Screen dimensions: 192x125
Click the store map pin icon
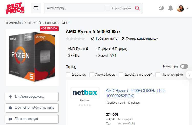[x=123, y=39]
